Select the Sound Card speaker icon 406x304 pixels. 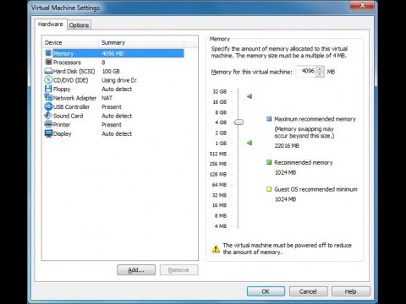point(48,116)
